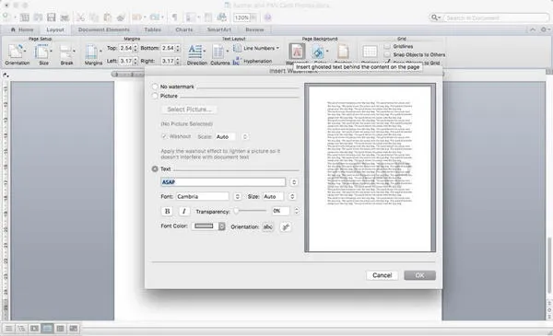Click the Publishing Layout view icon

(35, 329)
